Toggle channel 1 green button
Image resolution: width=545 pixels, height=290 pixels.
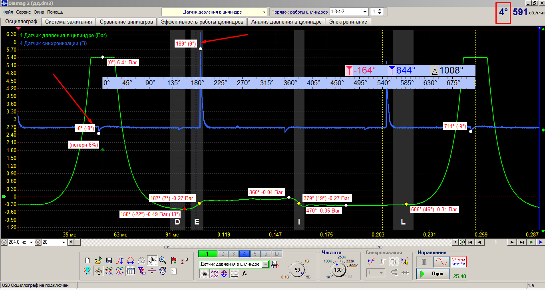(x=208, y=254)
